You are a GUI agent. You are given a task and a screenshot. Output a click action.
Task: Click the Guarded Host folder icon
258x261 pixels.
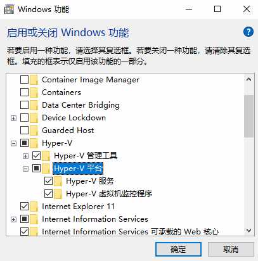(x=34, y=130)
